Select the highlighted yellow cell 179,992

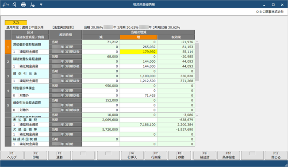point(138,52)
